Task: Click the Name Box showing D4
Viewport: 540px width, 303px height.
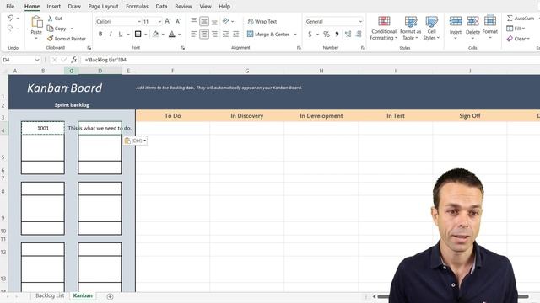Action: pyautogui.click(x=20, y=60)
